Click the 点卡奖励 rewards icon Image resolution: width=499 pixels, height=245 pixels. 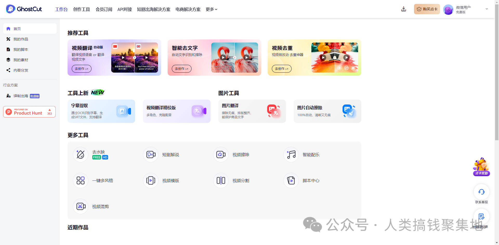point(481,167)
